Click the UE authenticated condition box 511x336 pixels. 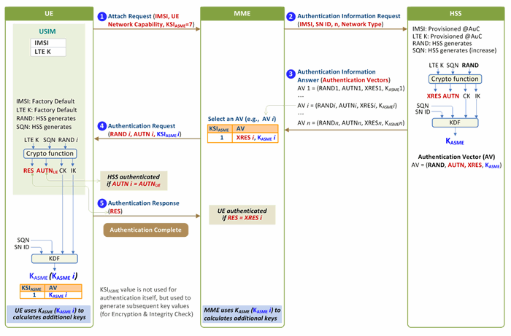pos(242,214)
